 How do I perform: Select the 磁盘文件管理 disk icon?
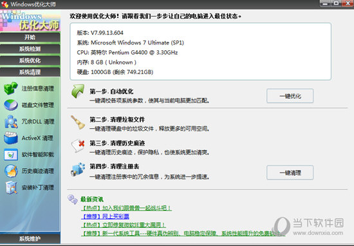point(10,105)
